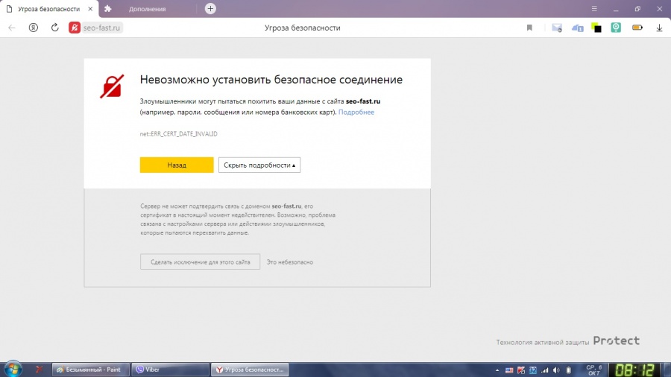The image size is (671, 377).
Task: Click the green 08:12 digital clock
Action: 635,370
